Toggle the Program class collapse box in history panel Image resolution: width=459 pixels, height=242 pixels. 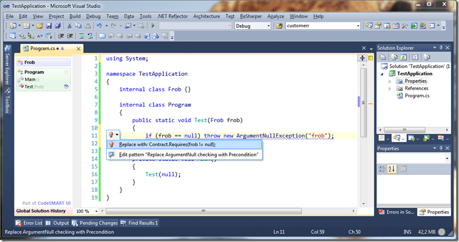(66, 72)
